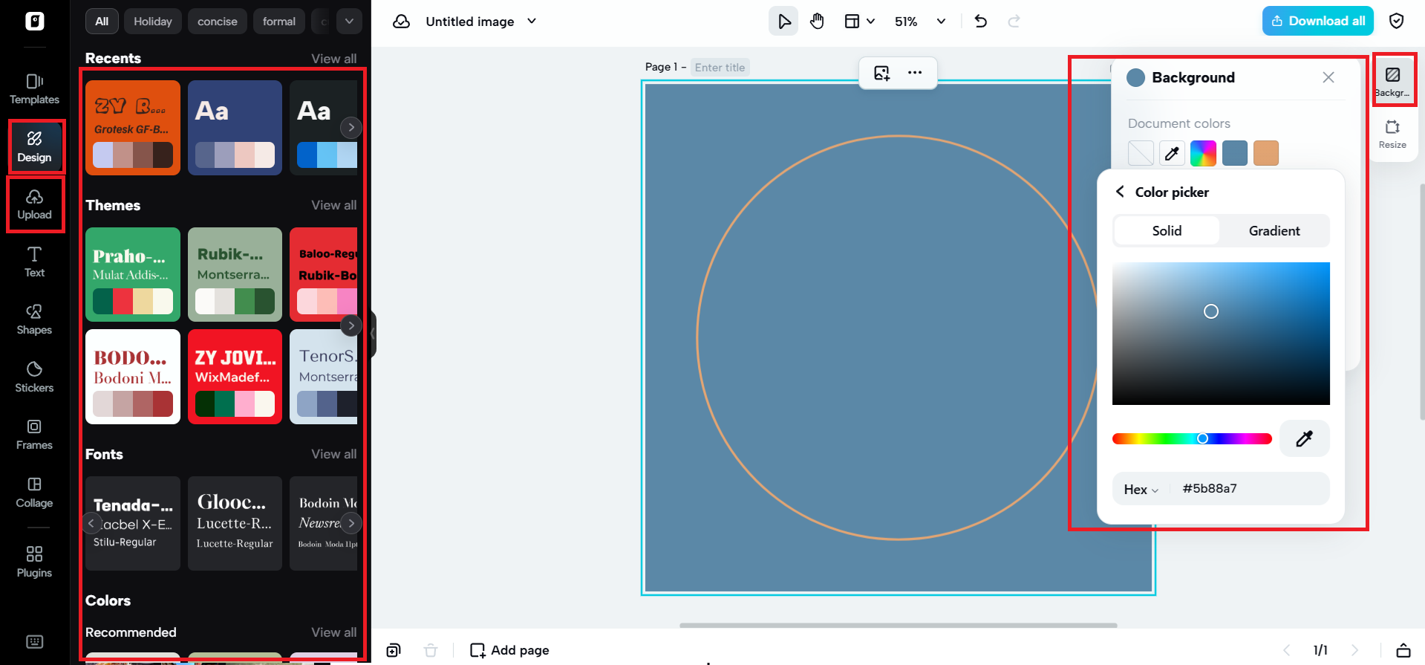1425x665 pixels.
Task: Go back from Color picker
Action: click(x=1120, y=192)
